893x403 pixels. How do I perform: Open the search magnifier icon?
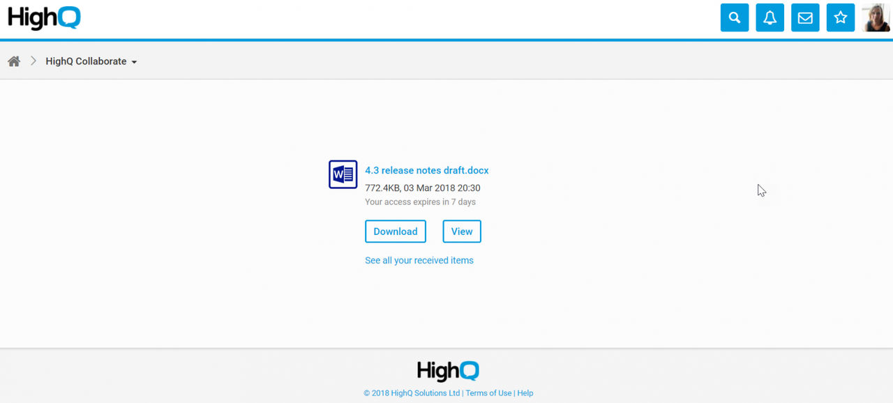[x=735, y=17]
